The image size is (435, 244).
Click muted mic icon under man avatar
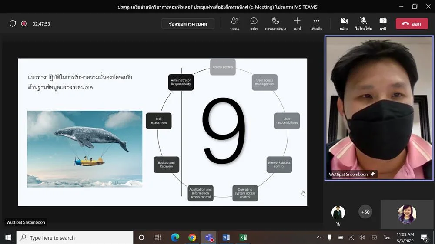[x=338, y=224]
